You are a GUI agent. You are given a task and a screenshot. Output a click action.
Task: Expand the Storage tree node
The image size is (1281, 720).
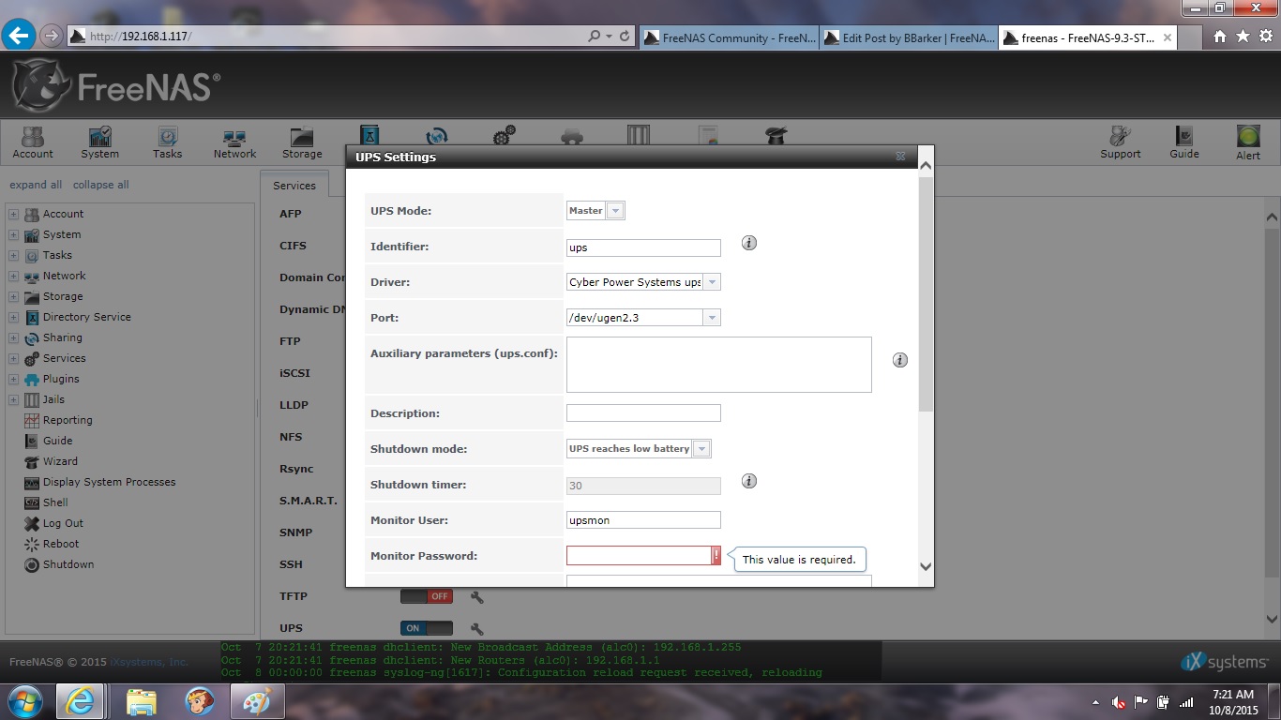[13, 296]
